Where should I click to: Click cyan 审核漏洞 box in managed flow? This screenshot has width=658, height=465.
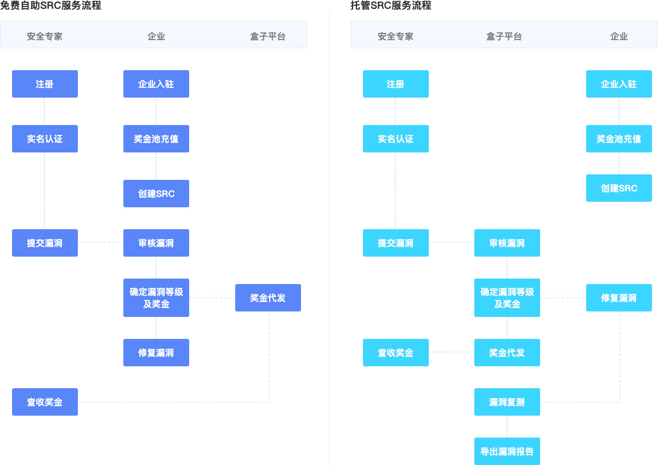pyautogui.click(x=507, y=243)
